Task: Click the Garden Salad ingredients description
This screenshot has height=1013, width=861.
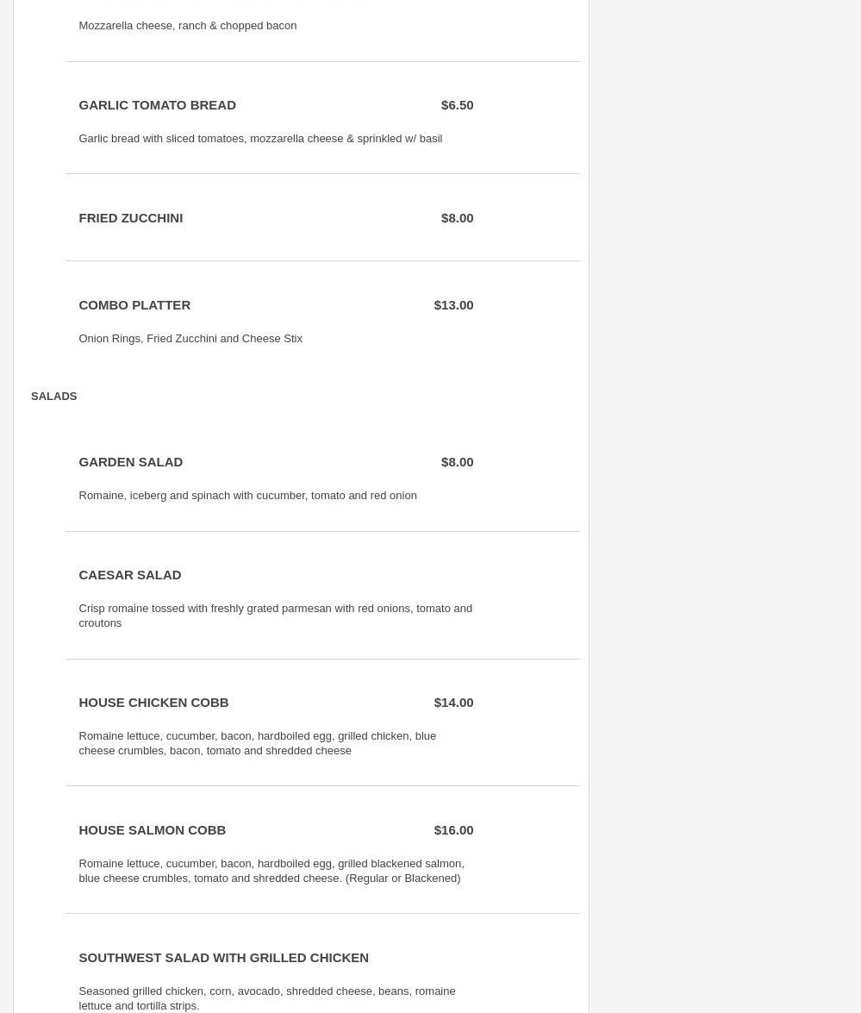Action: (247, 496)
